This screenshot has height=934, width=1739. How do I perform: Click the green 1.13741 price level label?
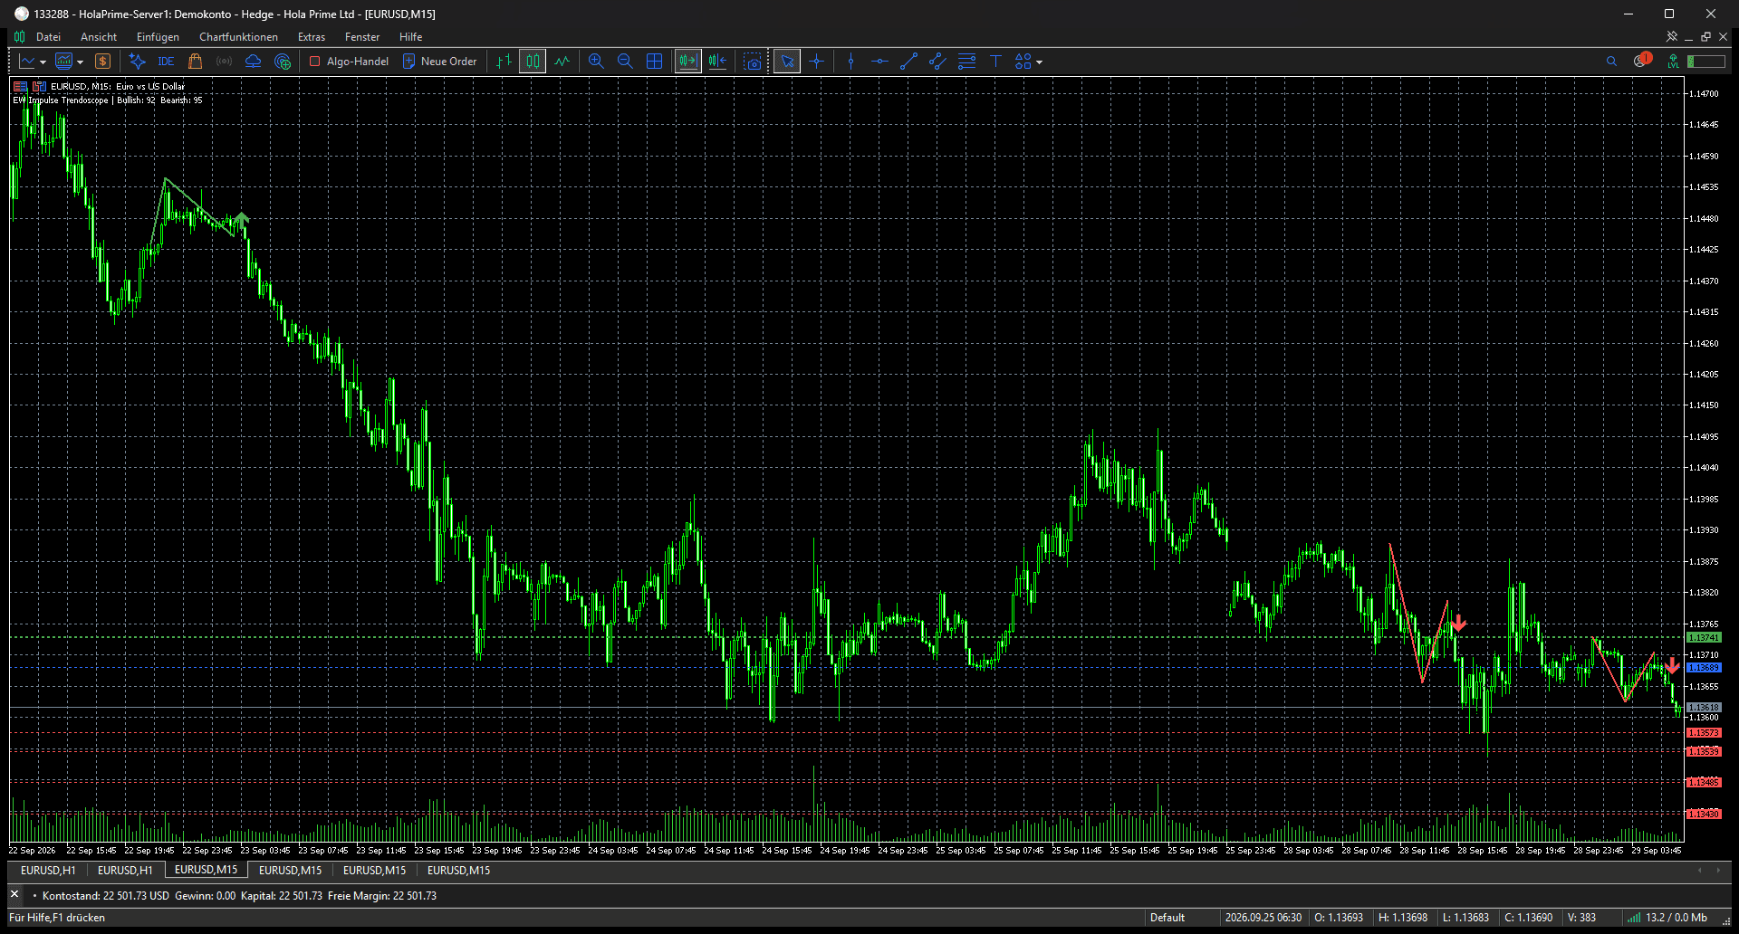[x=1704, y=638]
